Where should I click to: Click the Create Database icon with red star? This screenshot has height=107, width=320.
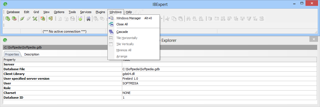[x=42, y=19]
